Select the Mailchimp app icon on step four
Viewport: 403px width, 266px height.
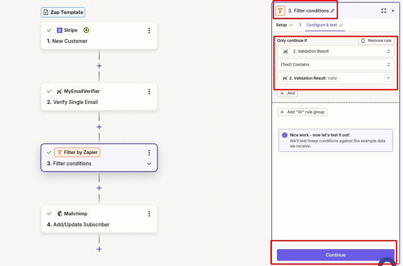pyautogui.click(x=60, y=213)
